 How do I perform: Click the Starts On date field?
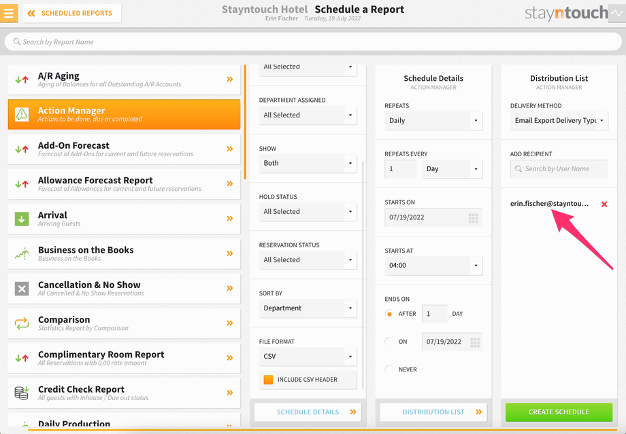click(x=433, y=217)
